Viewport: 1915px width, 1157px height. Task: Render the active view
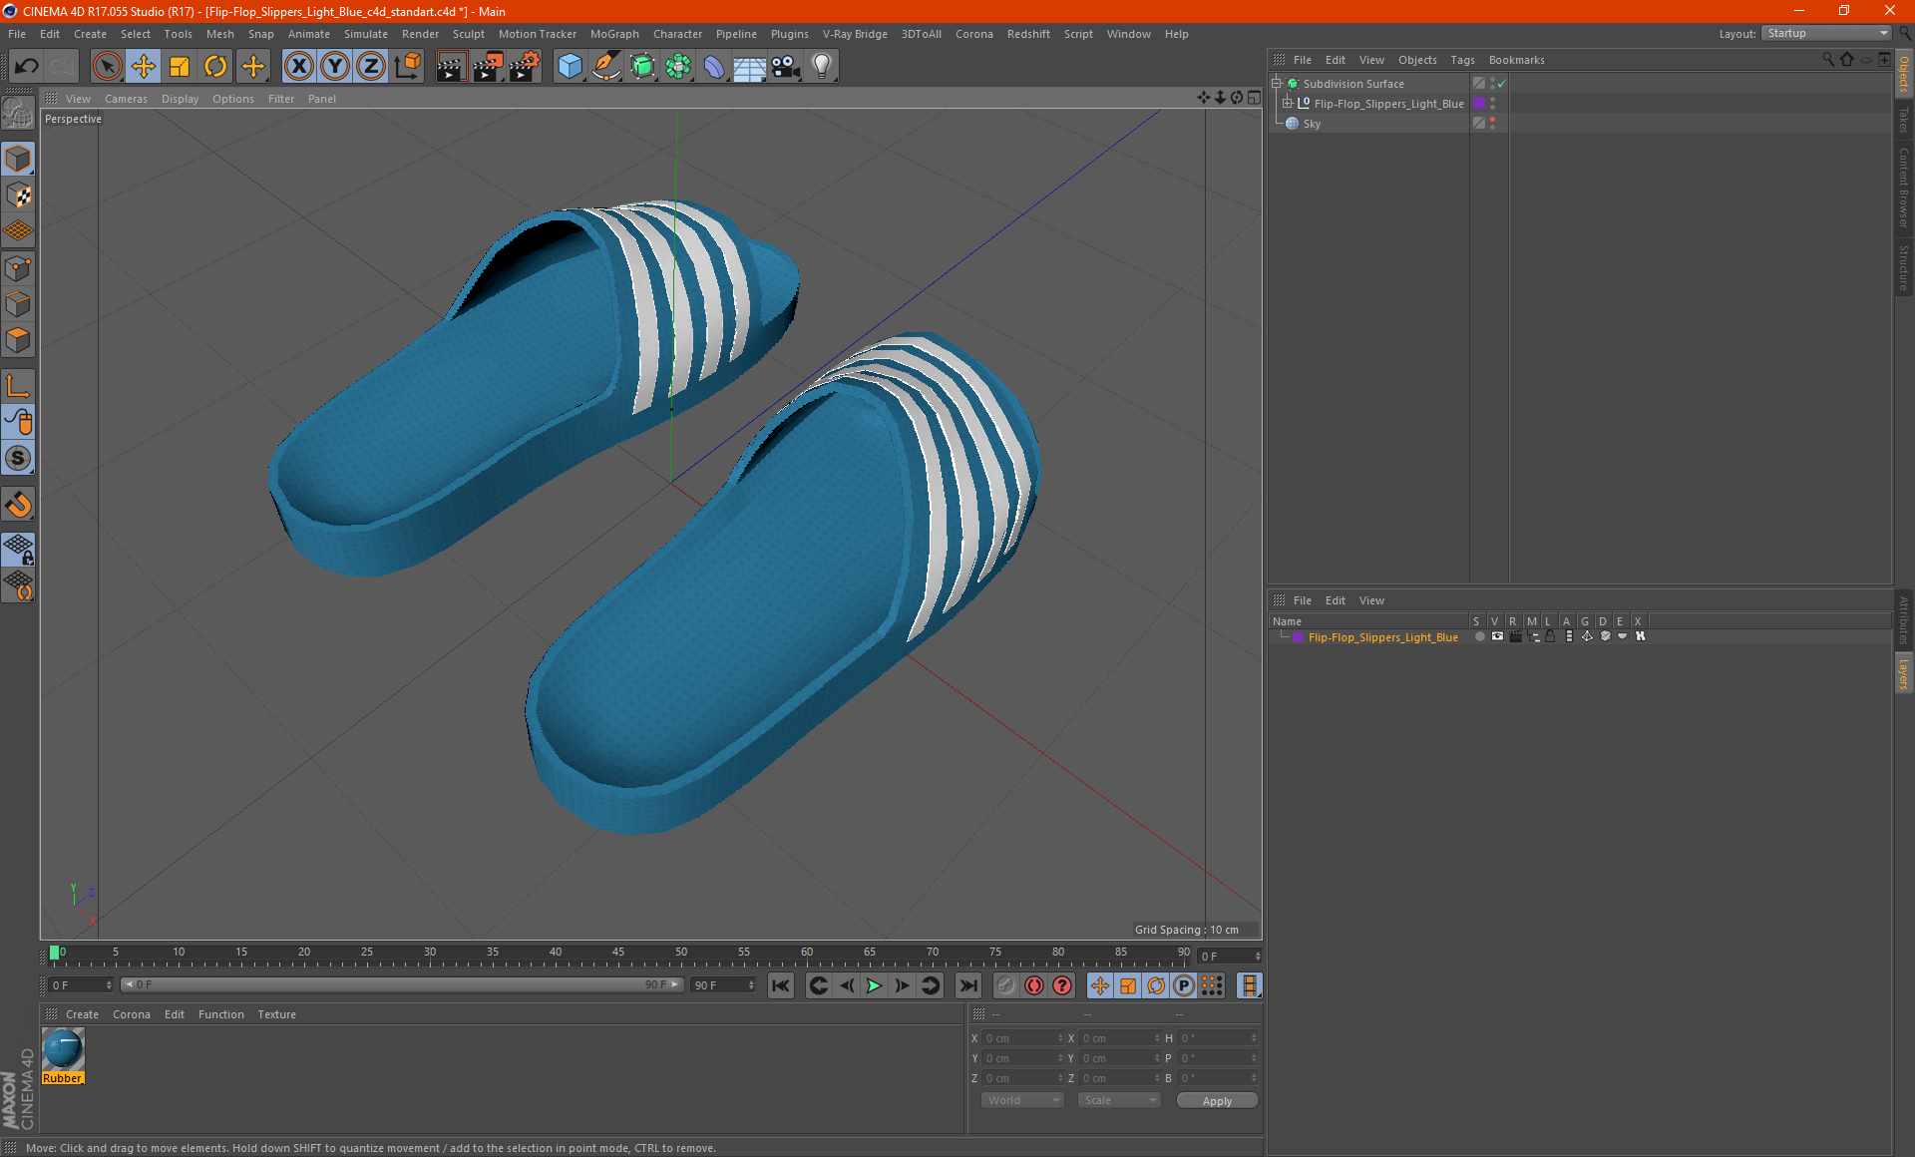tap(451, 66)
